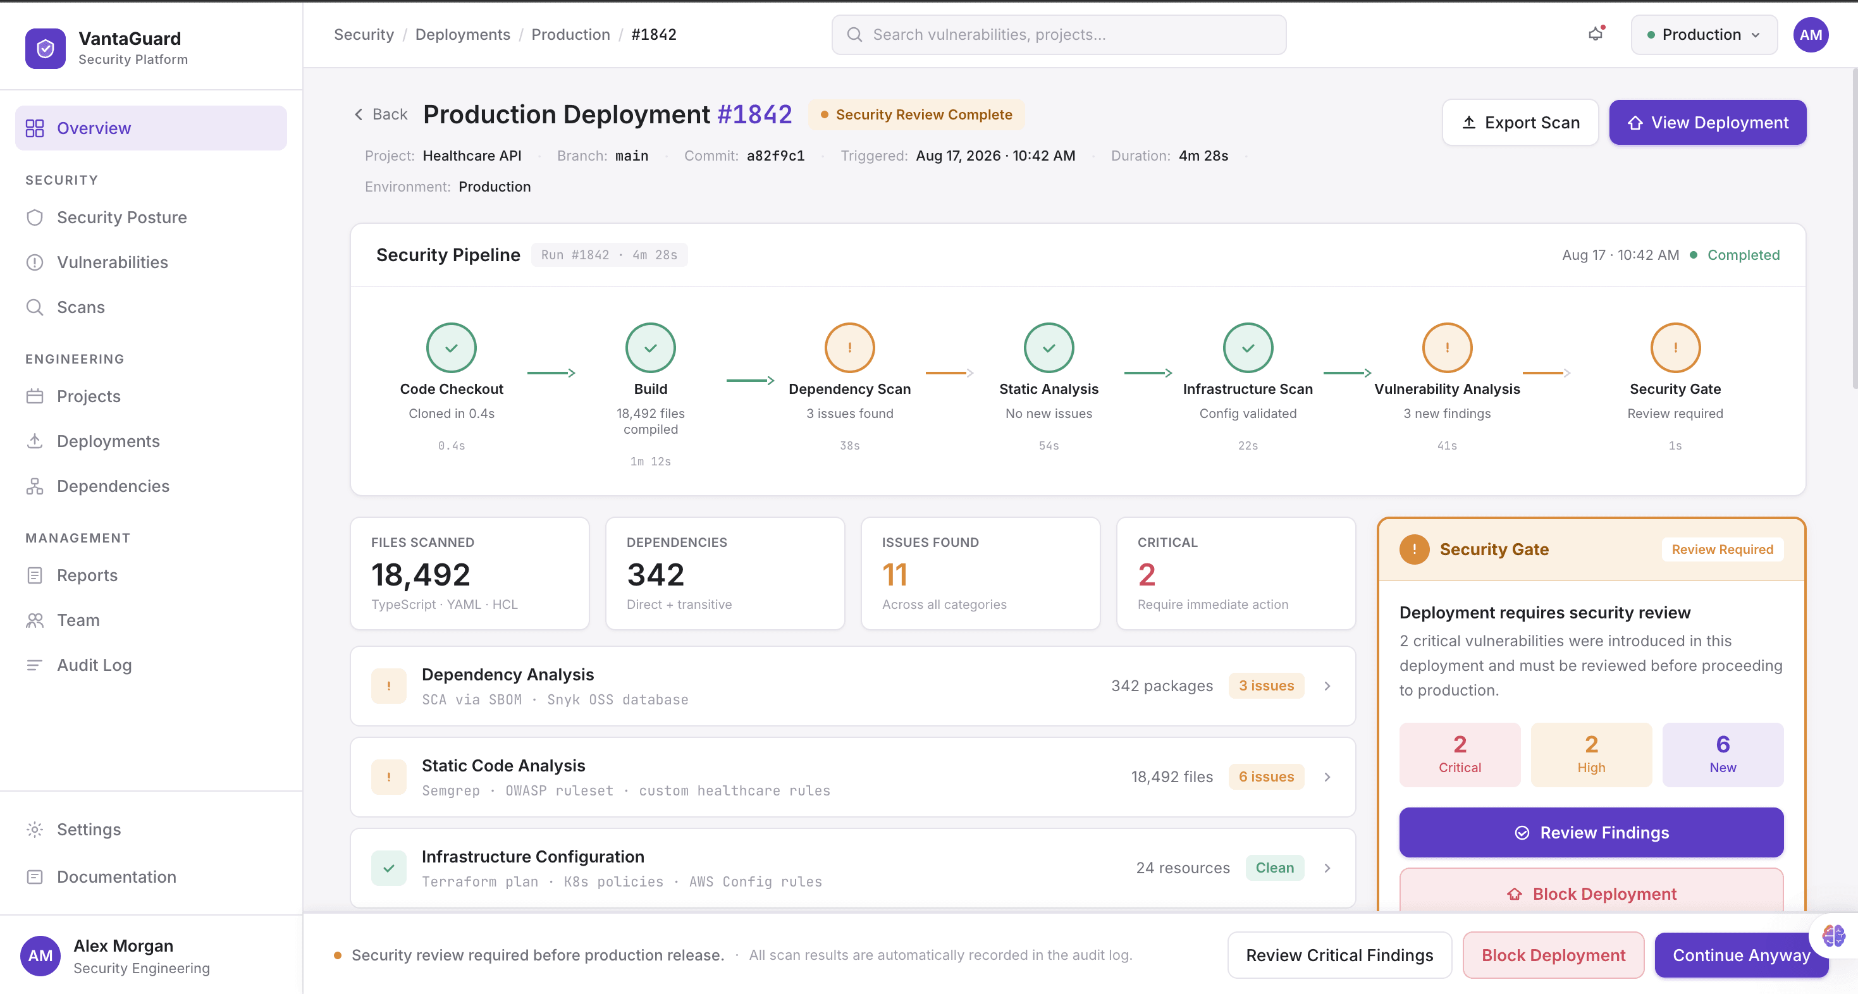Click the 'Security Review Complete' status badge

[916, 114]
